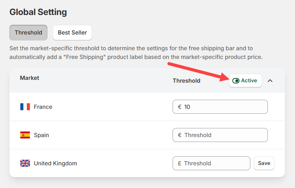Screen dimensions: 295x188
Task: Click the Spain flag icon
Action: click(x=25, y=135)
